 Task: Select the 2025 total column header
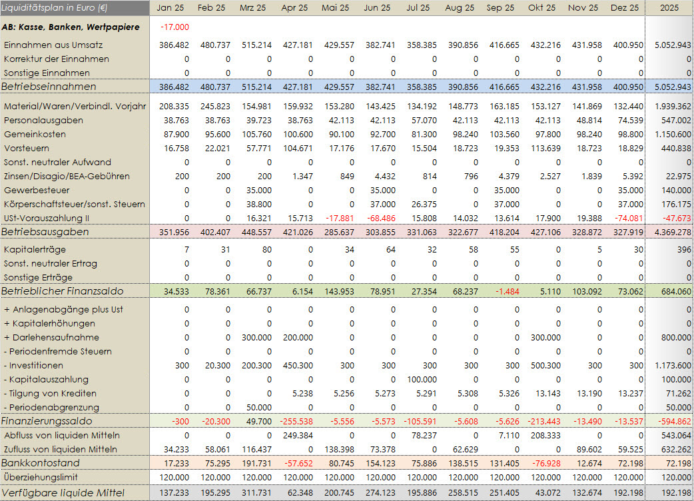(669, 8)
